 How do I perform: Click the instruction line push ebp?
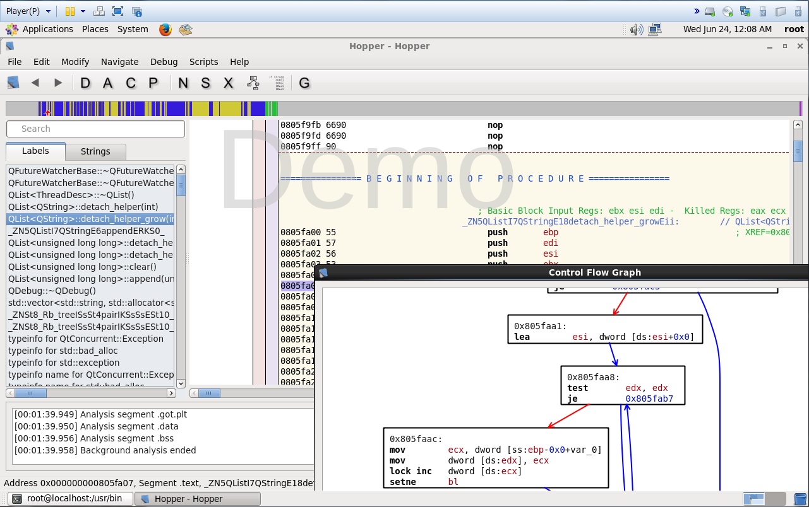[x=534, y=232]
